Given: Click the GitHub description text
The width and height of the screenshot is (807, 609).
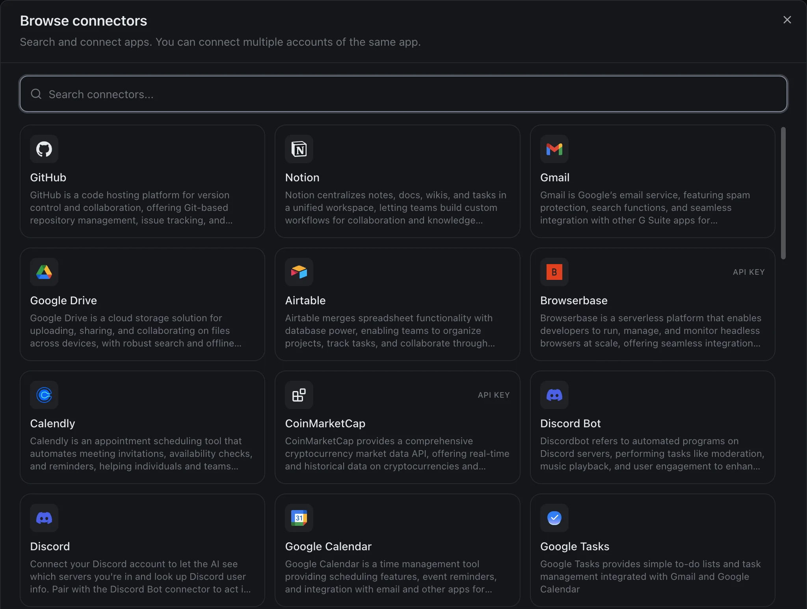Looking at the screenshot, I should 131,208.
